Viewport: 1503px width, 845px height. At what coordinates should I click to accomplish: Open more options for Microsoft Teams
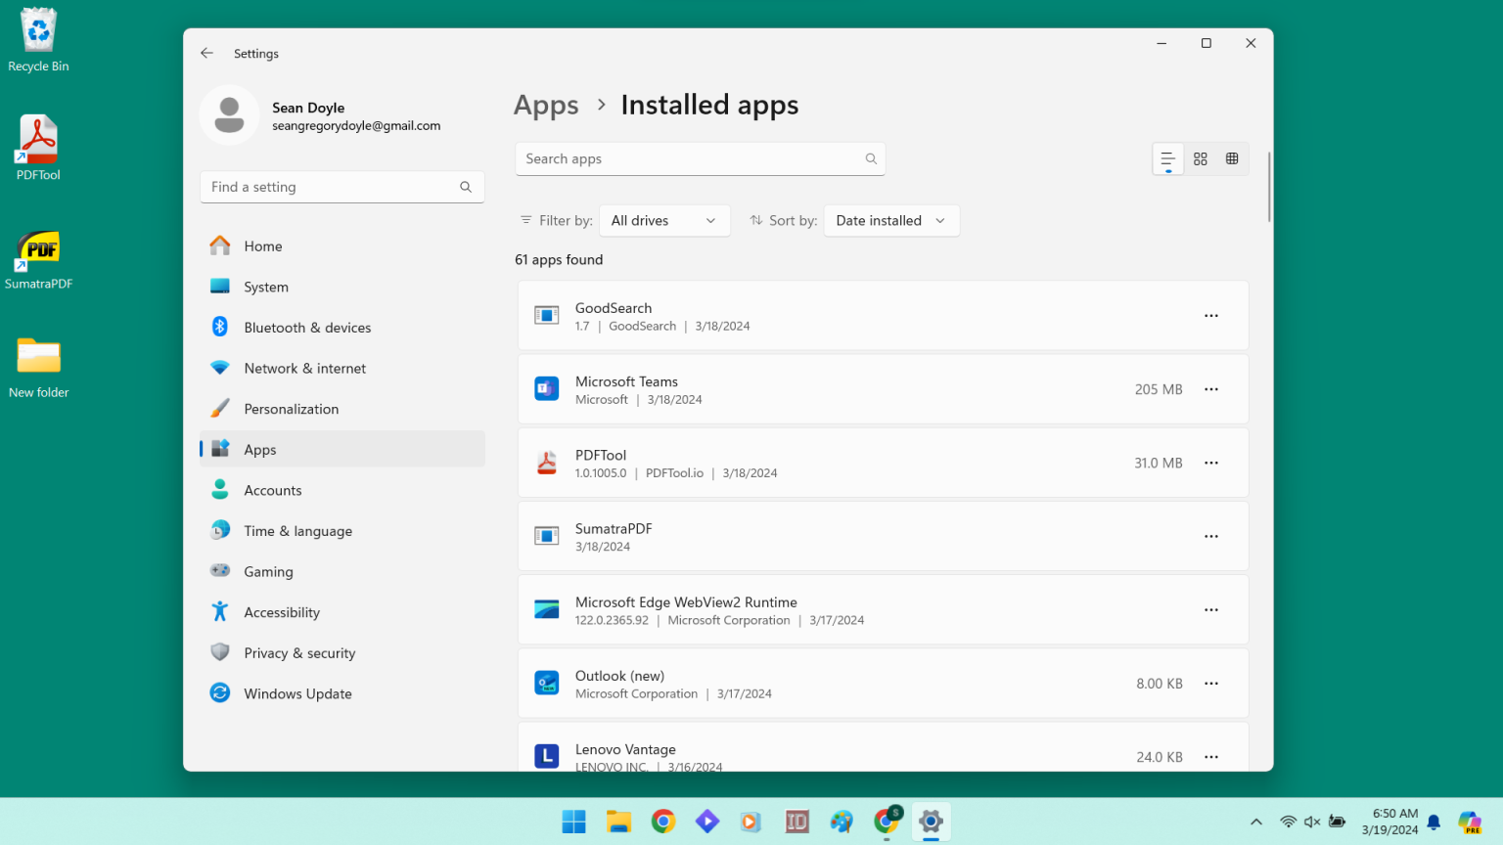pyautogui.click(x=1211, y=389)
